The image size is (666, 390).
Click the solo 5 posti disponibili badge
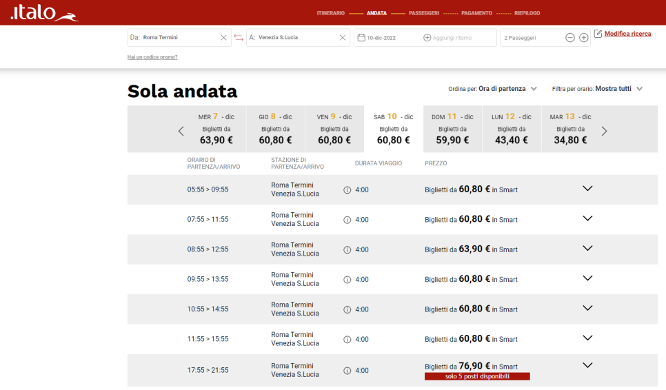click(x=477, y=376)
